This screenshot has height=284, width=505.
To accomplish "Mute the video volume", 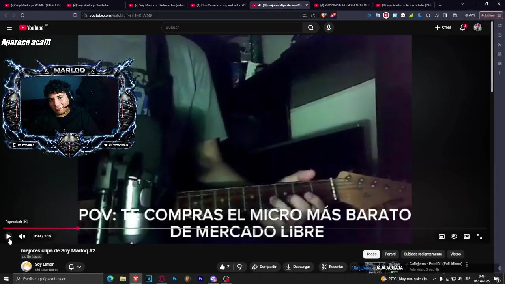I will click(x=22, y=236).
